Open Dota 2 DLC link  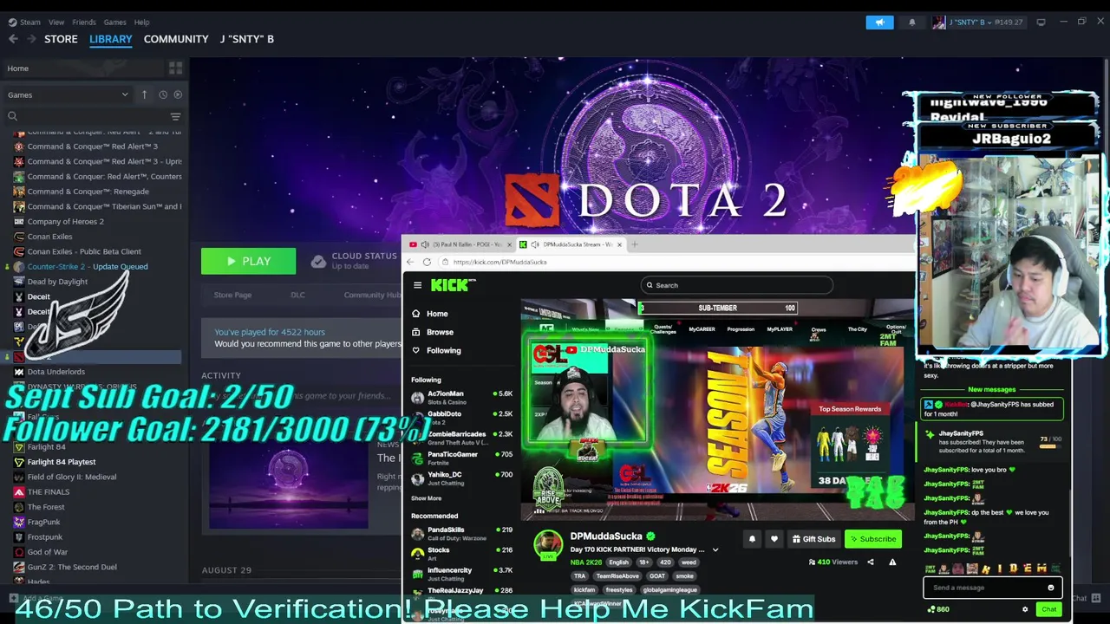(297, 295)
